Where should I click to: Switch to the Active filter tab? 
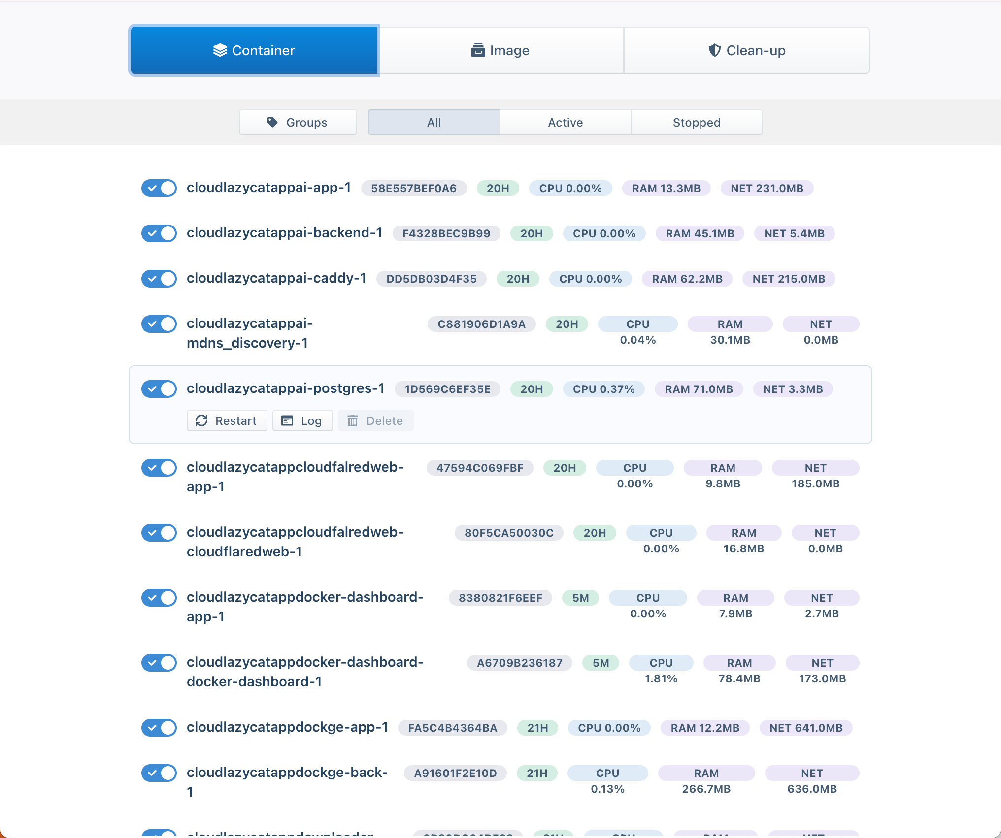click(x=566, y=122)
